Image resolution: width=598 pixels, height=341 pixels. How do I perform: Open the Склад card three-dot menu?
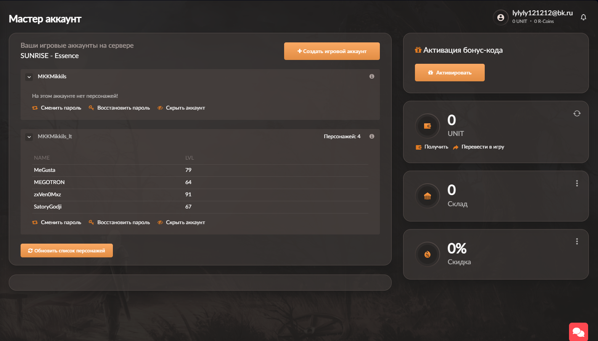pos(577,183)
